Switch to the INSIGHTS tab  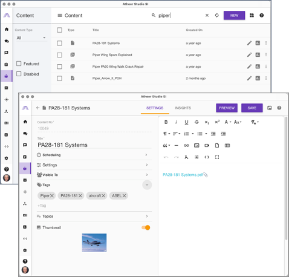(183, 108)
